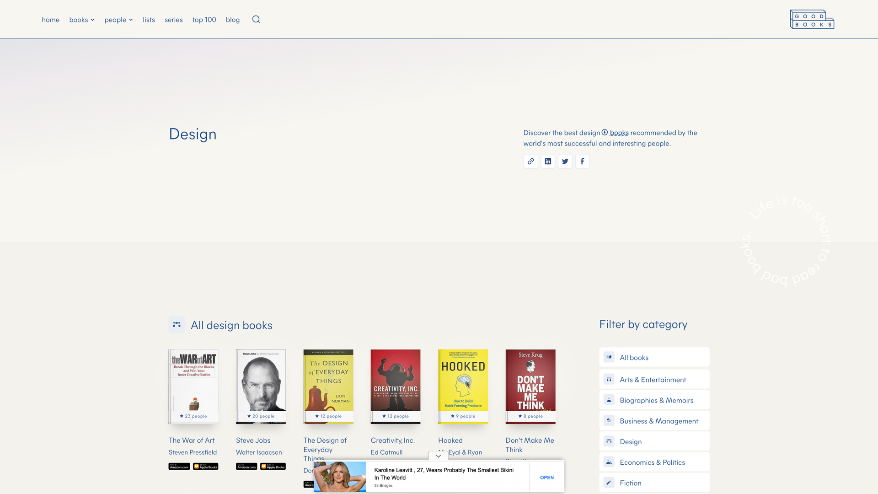Share the page via the LinkedIn icon
Screen dimensions: 878x494
click(548, 161)
